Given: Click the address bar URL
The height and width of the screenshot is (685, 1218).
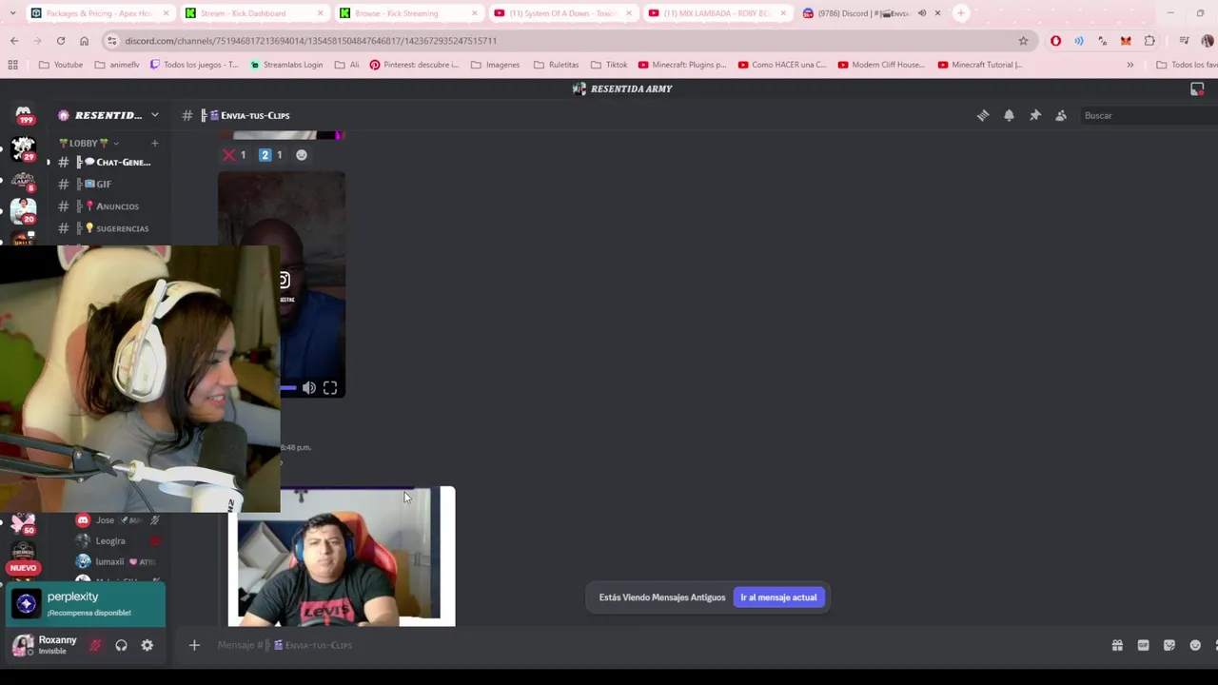Looking at the screenshot, I should point(311,41).
